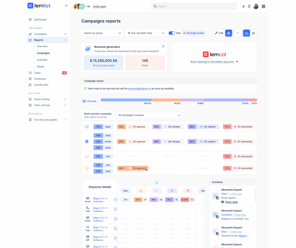Expand the All campaign's senders dropdown
This screenshot has height=248, width=296.
pos(149,115)
